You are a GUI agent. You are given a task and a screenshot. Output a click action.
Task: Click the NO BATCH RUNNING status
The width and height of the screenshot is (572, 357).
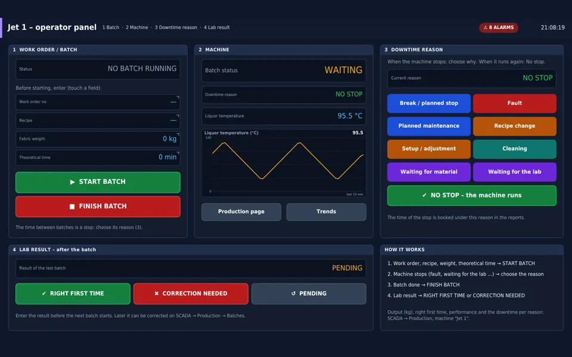[142, 69]
